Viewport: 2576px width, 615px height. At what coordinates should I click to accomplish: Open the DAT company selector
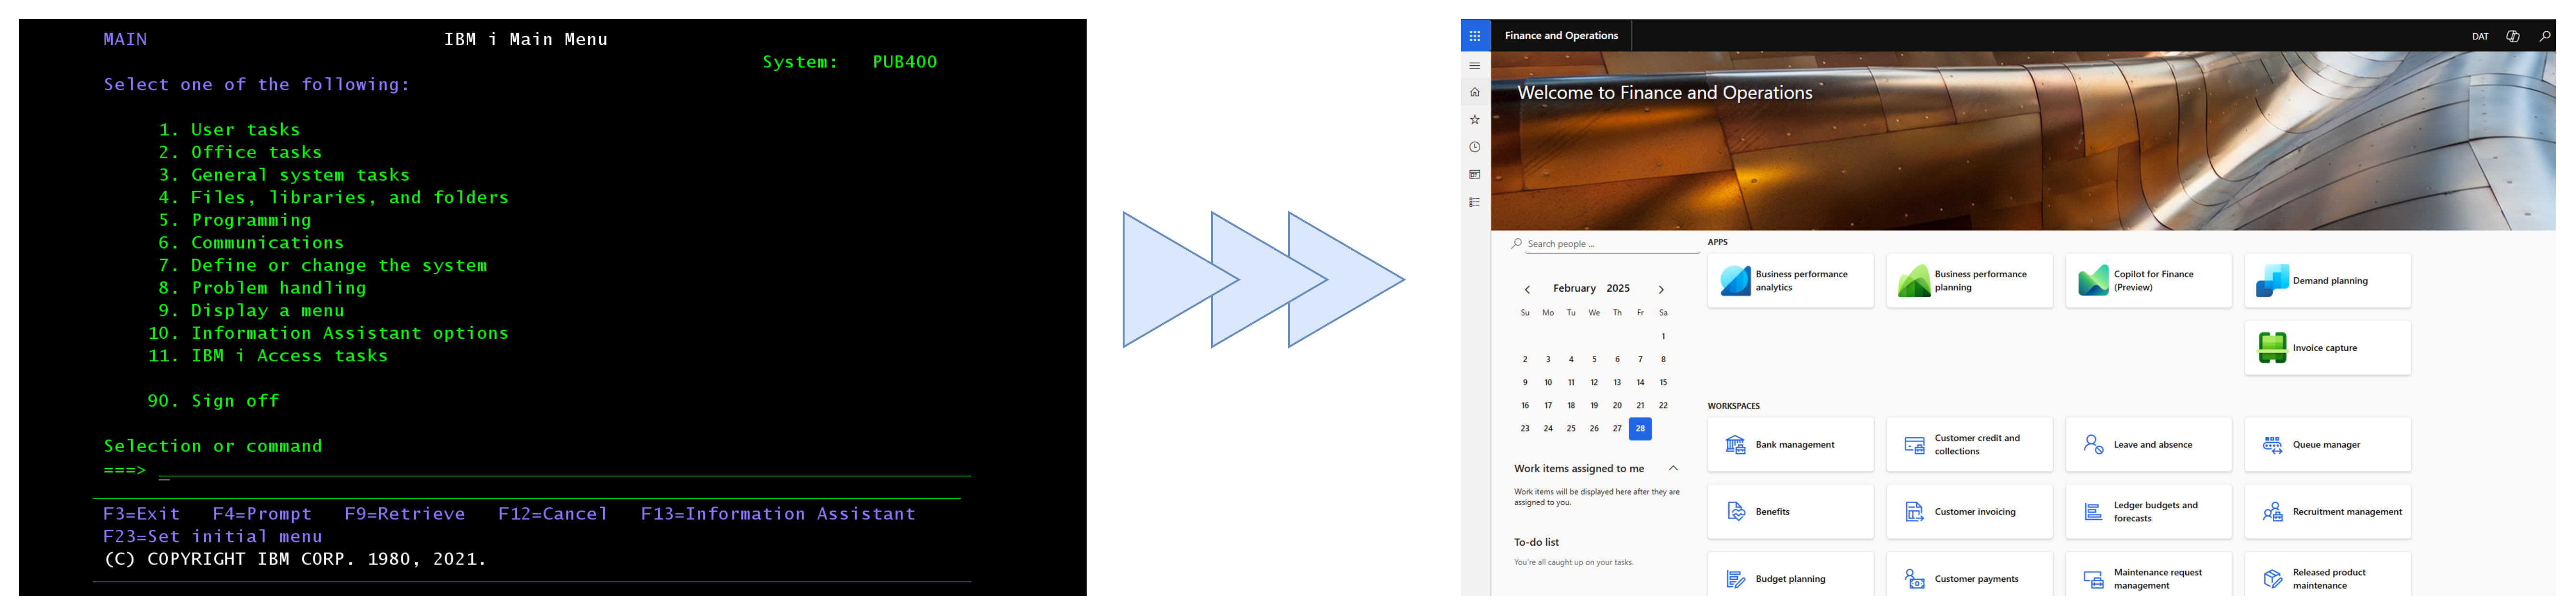coord(2480,35)
